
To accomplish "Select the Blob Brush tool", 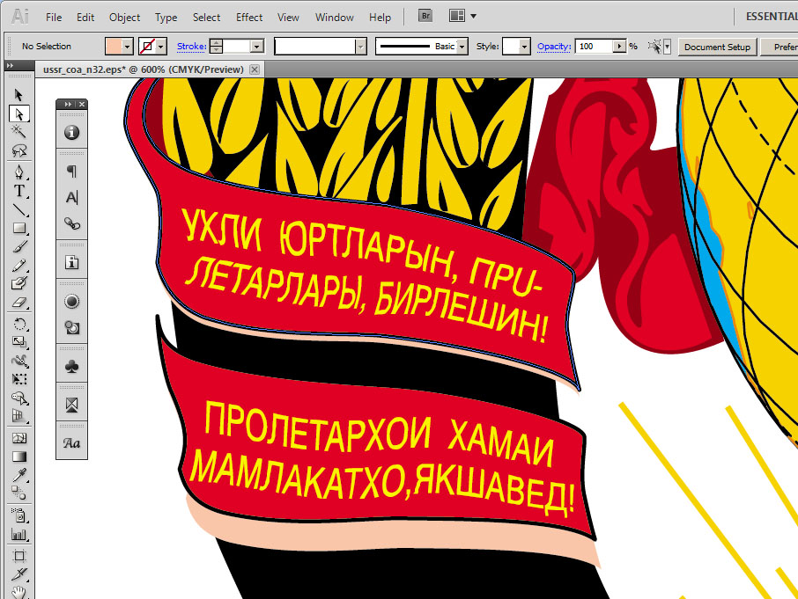I will [18, 283].
